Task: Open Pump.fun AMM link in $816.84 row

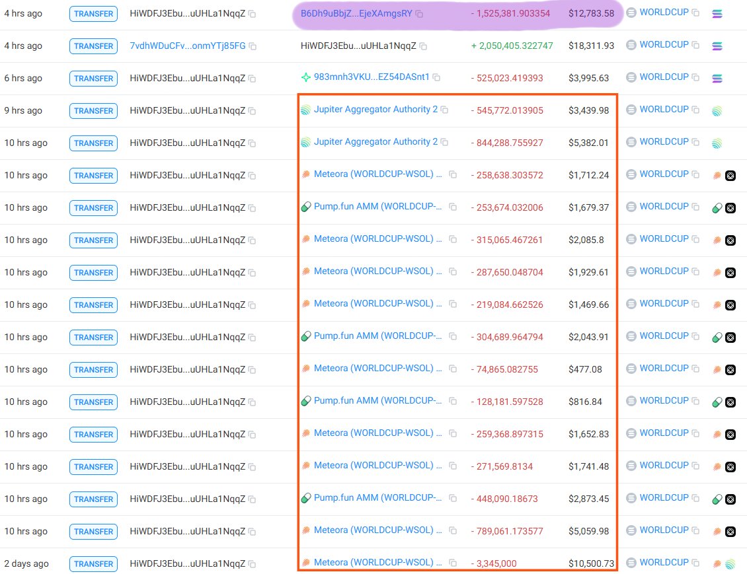Action: 377,401
